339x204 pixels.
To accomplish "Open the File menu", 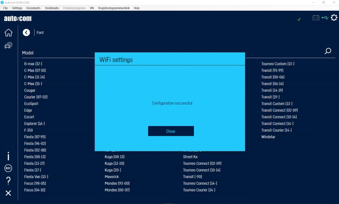I will click(5, 8).
